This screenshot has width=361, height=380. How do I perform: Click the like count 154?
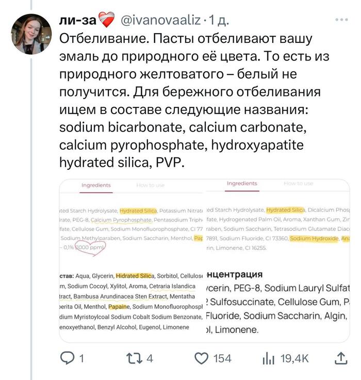tap(222, 358)
